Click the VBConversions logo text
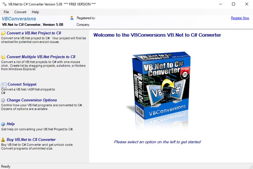The image size is (253, 169). (19, 19)
